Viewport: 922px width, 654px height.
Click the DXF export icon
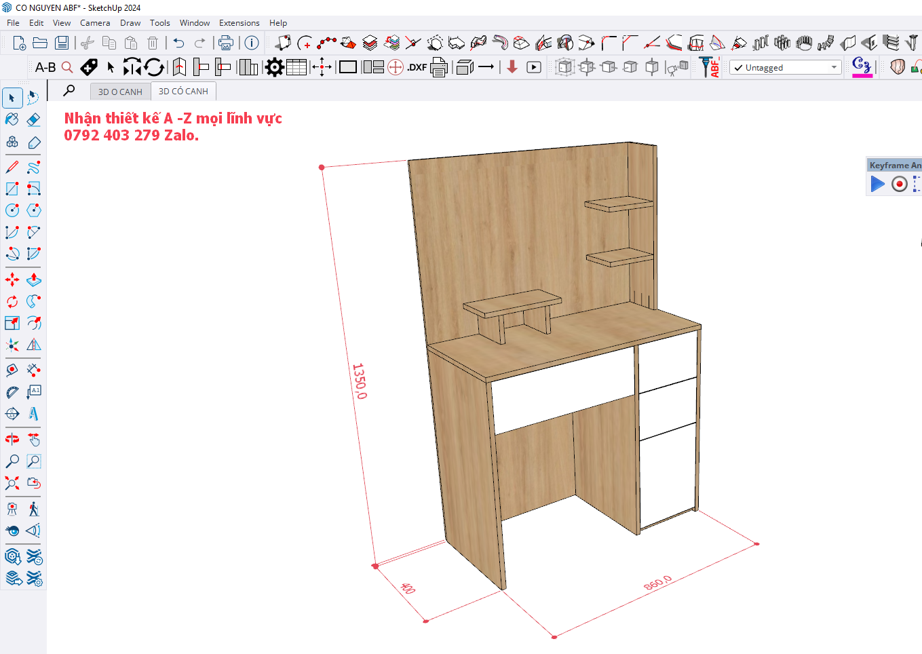(x=417, y=67)
